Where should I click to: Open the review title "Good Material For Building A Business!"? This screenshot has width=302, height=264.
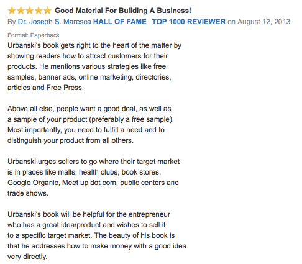[123, 11]
